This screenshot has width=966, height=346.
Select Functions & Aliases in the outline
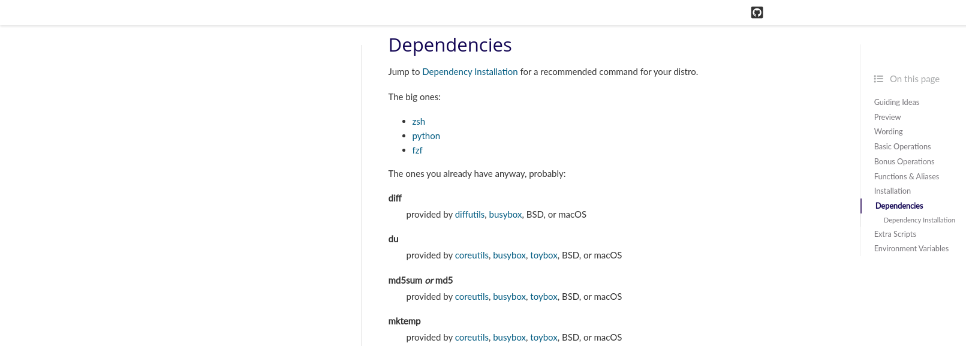pos(907,176)
